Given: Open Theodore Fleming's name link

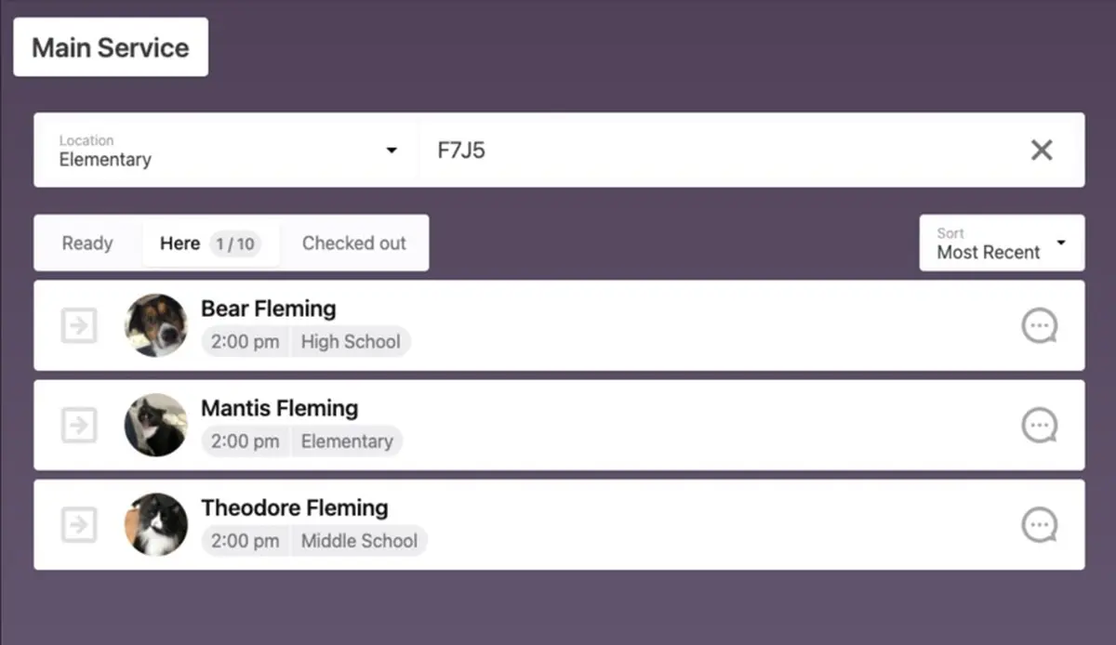Looking at the screenshot, I should click(295, 507).
